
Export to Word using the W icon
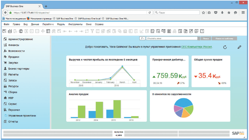32,31
